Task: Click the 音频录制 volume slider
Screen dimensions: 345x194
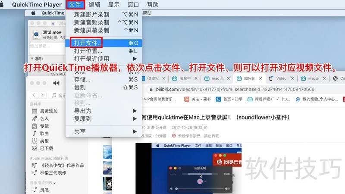Action: tap(200, 189)
